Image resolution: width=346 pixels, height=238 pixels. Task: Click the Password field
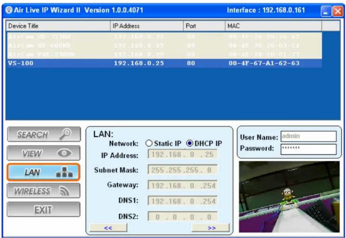pos(308,149)
